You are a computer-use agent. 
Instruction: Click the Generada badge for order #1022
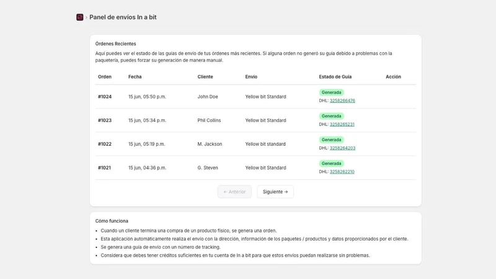pos(331,140)
